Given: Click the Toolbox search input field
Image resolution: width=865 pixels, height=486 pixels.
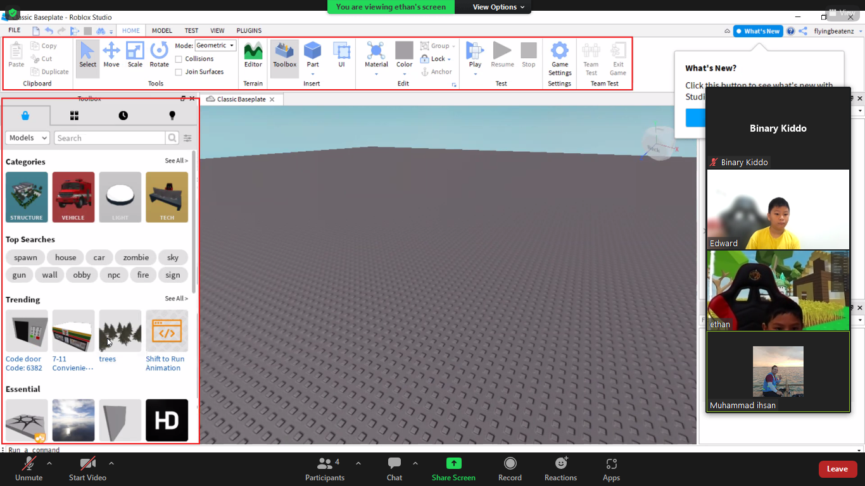Looking at the screenshot, I should pos(110,138).
